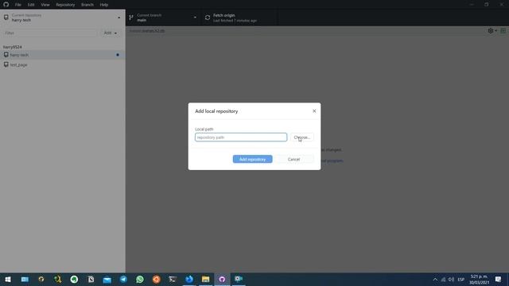Viewport: 509px width, 286px height.
Task: Open the Windows Start menu
Action: [8, 279]
